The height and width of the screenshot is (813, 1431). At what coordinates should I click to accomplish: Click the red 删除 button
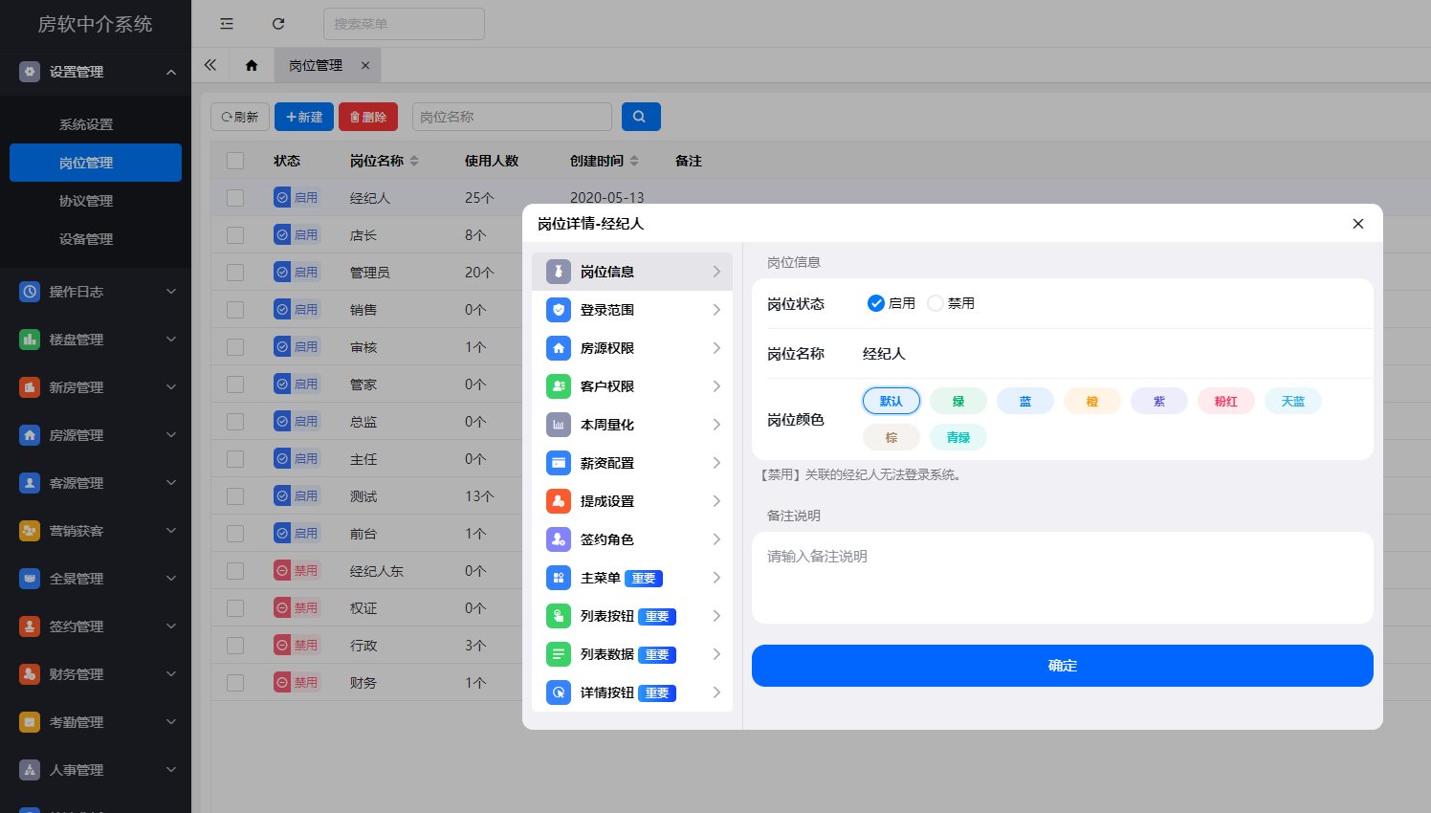coord(368,117)
